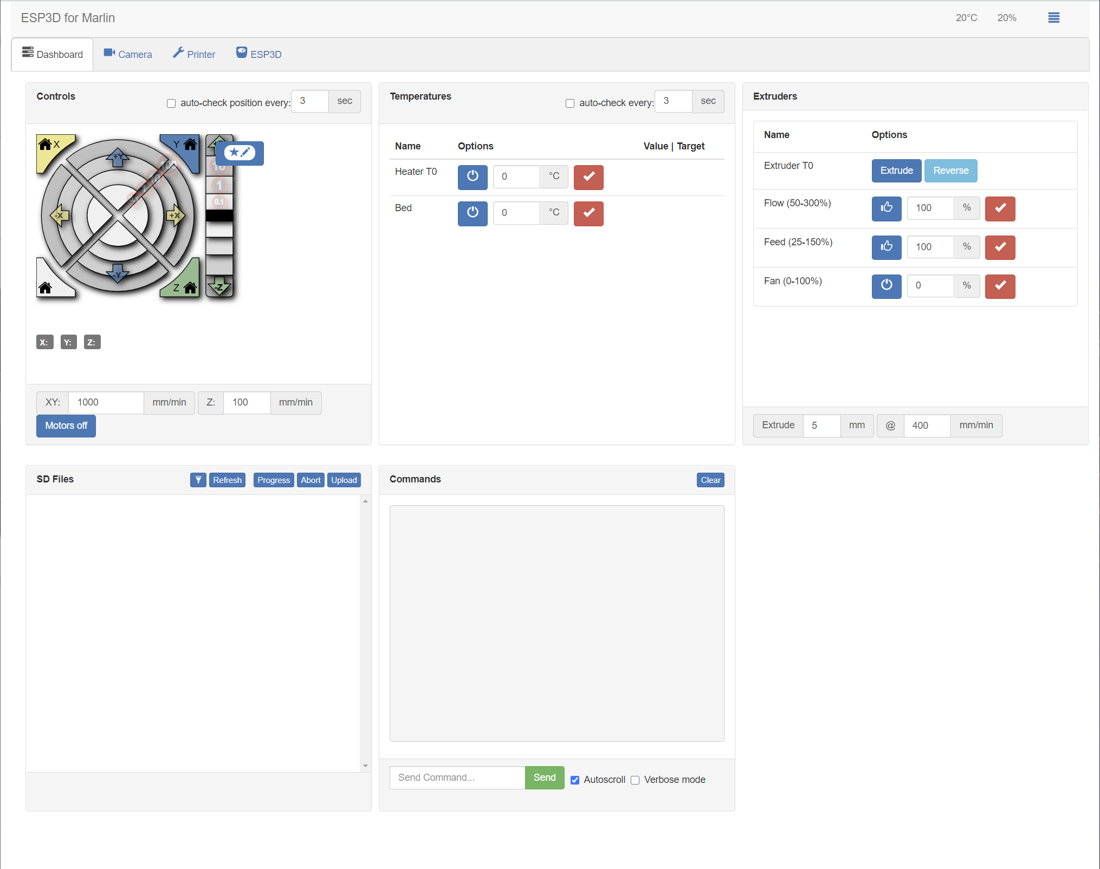Open the SD Files filter icon

pyautogui.click(x=198, y=480)
